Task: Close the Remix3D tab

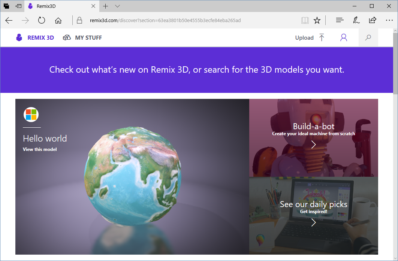Action: (93, 6)
